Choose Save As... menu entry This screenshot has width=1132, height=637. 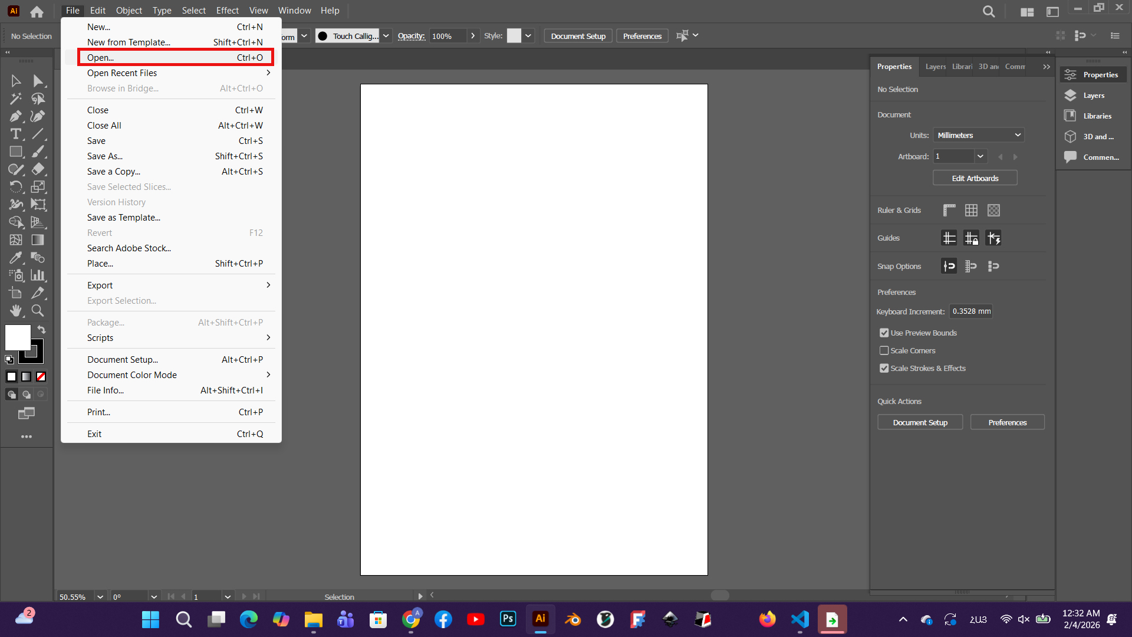click(105, 156)
